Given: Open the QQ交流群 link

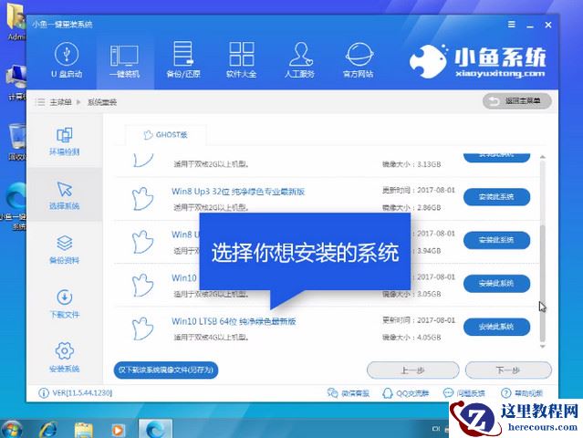Looking at the screenshot, I should 406,393.
